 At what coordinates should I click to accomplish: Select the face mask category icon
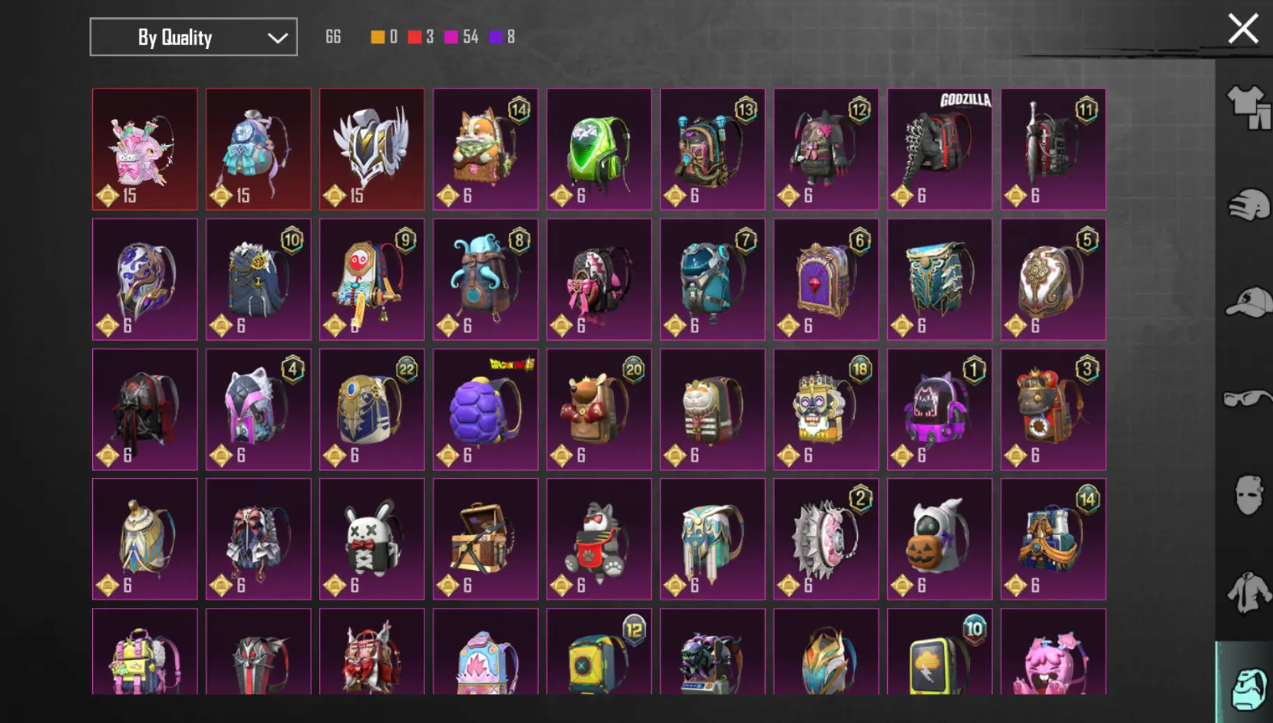(x=1249, y=495)
